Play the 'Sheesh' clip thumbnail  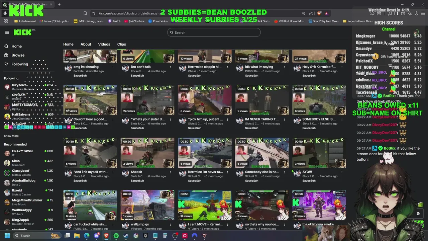tap(147, 153)
